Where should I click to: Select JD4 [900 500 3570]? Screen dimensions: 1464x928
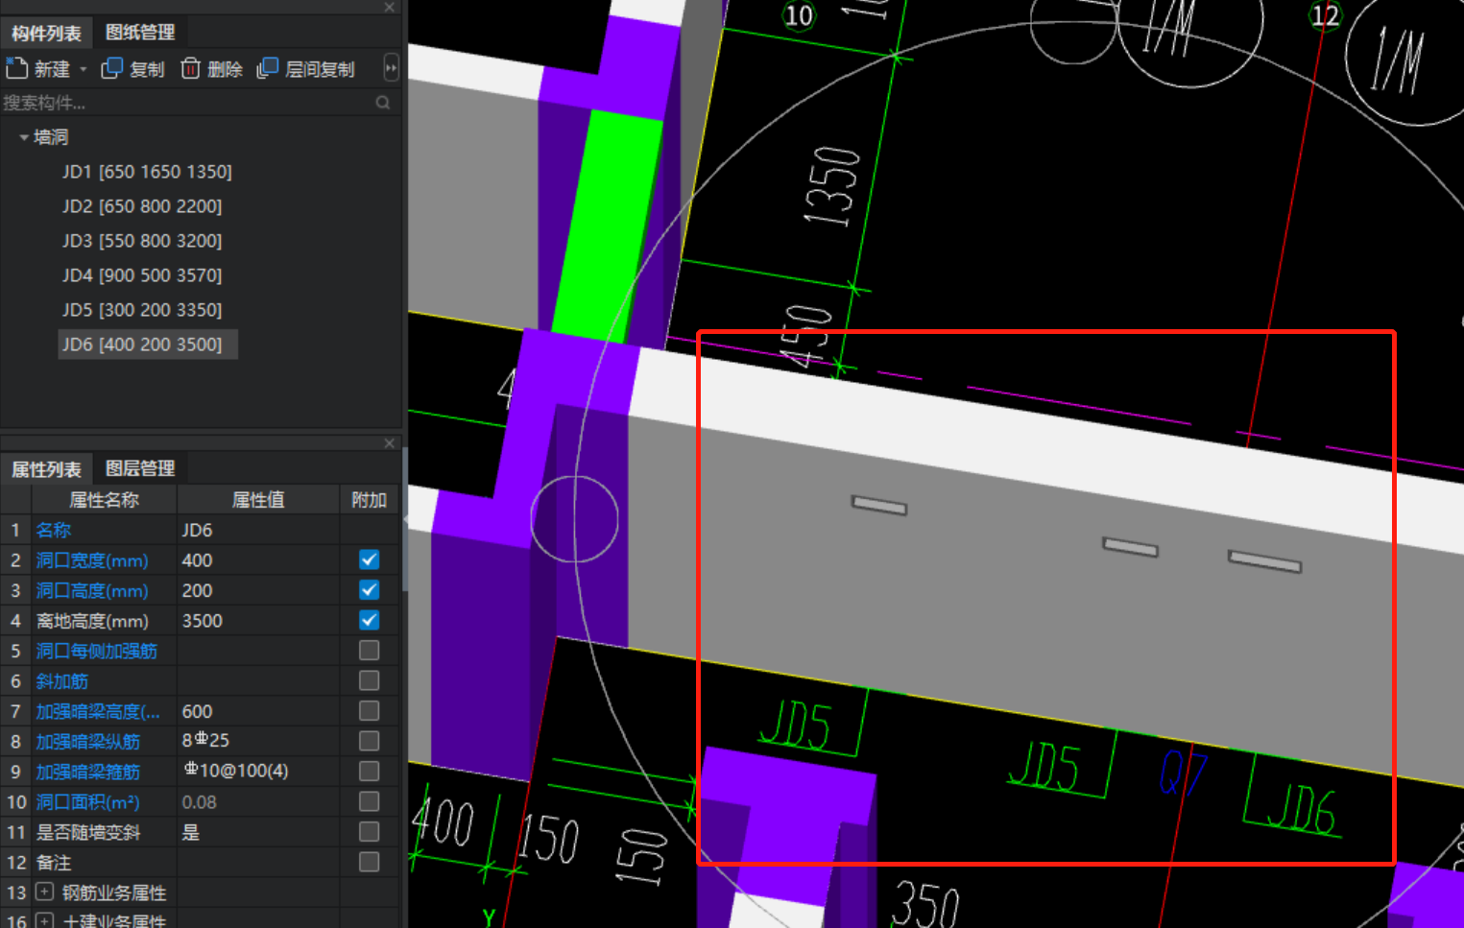142,275
